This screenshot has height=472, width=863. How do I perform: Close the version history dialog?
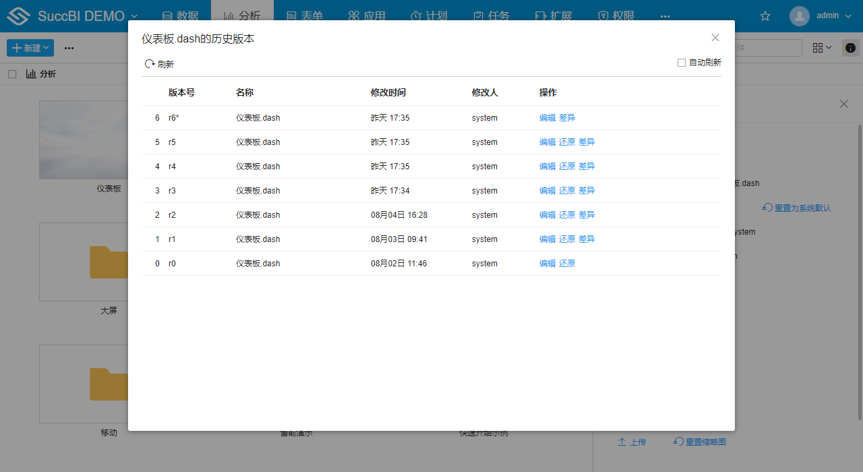click(x=715, y=38)
